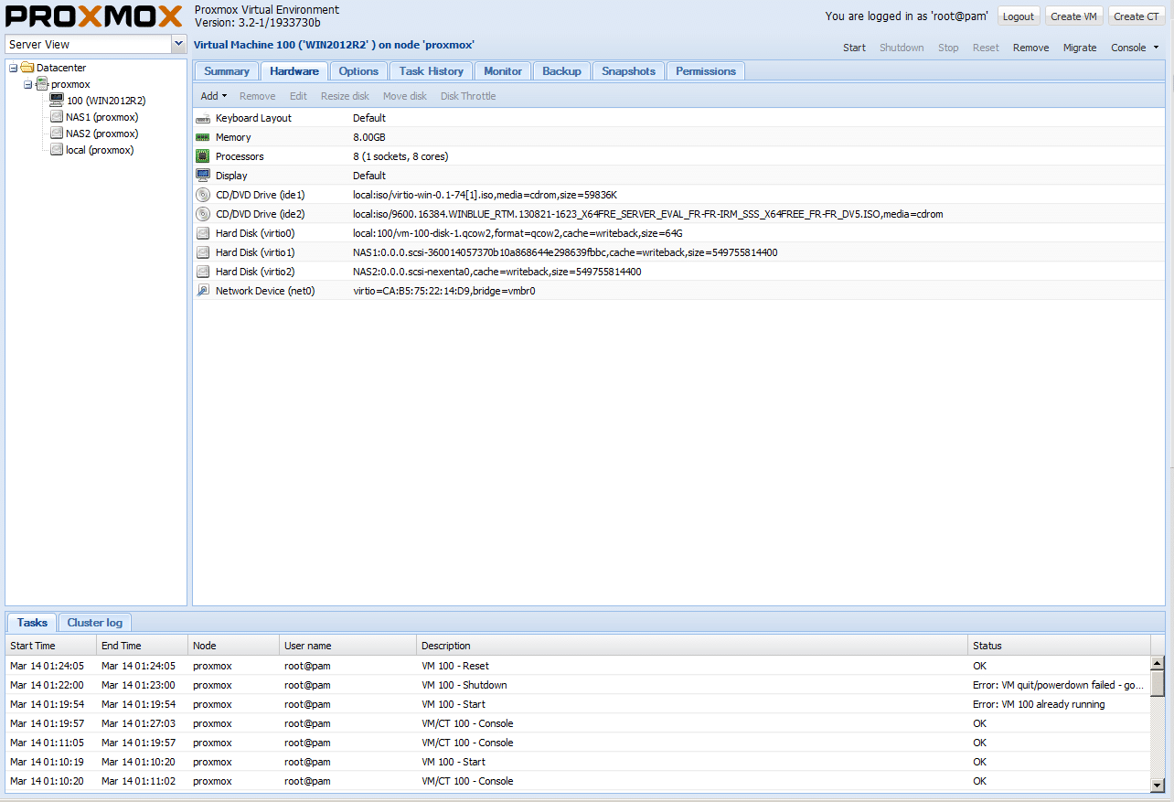Open the Server View dropdown

tap(178, 44)
